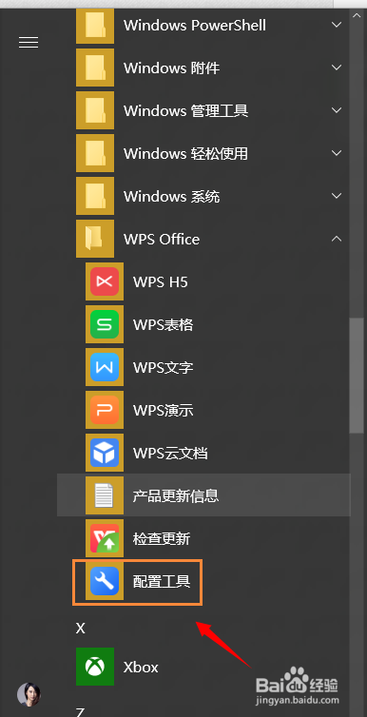The height and width of the screenshot is (717, 367).
Task: Click the WPS Office folder icon
Action: (x=95, y=239)
